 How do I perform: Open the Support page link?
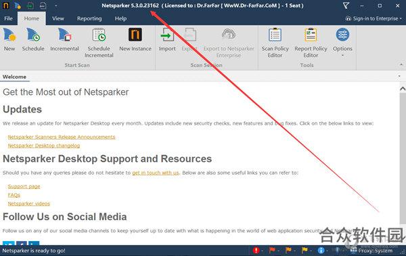pos(24,186)
